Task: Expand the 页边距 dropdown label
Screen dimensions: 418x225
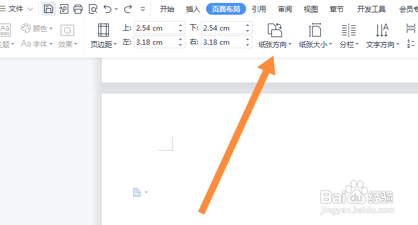Action: click(x=104, y=44)
